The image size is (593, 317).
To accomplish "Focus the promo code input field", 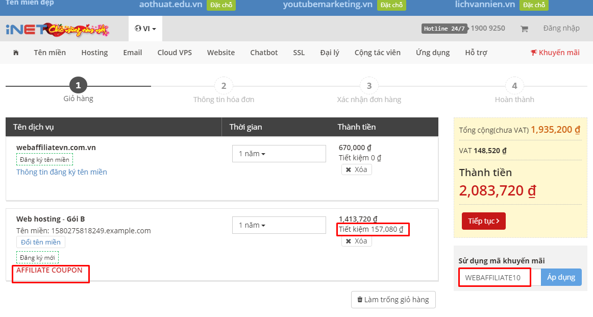I will [x=500, y=277].
